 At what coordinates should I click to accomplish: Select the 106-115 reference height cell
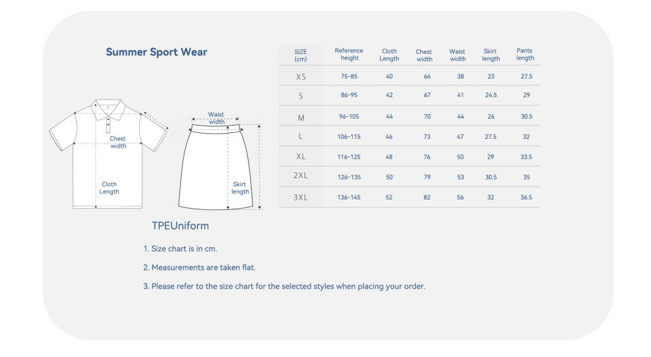coord(350,137)
